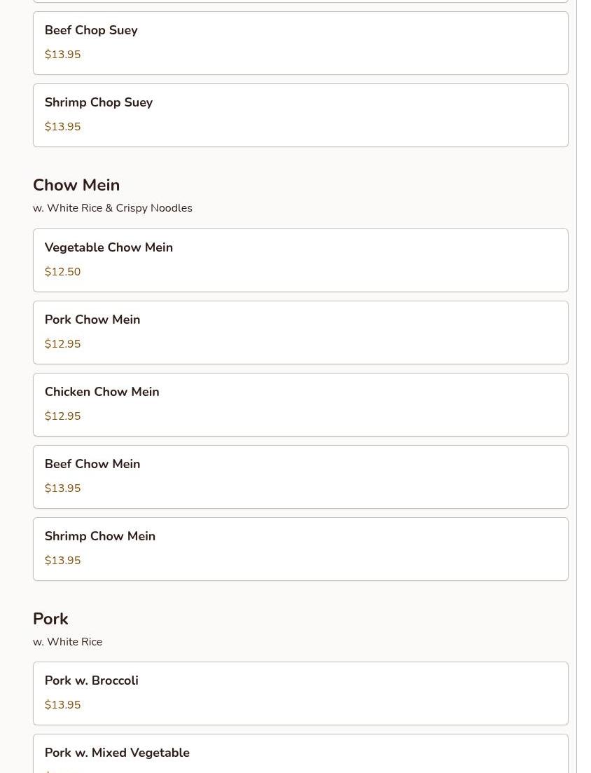
Task: Open the Pork w. Broccoli item
Action: (x=300, y=693)
